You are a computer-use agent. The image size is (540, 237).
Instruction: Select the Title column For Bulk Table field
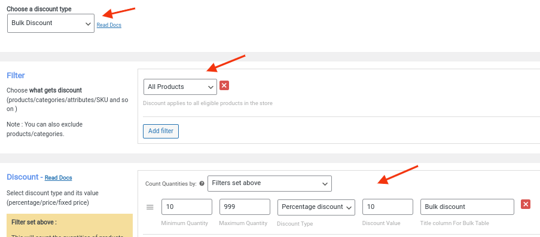pyautogui.click(x=467, y=207)
